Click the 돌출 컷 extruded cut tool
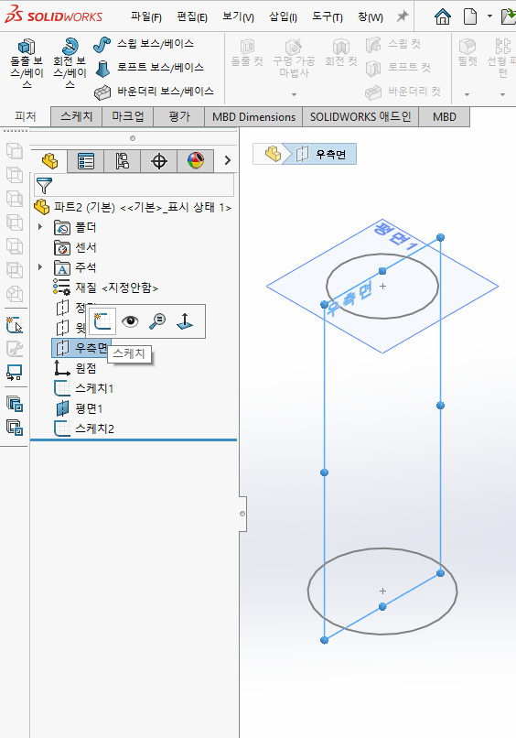 [x=247, y=53]
